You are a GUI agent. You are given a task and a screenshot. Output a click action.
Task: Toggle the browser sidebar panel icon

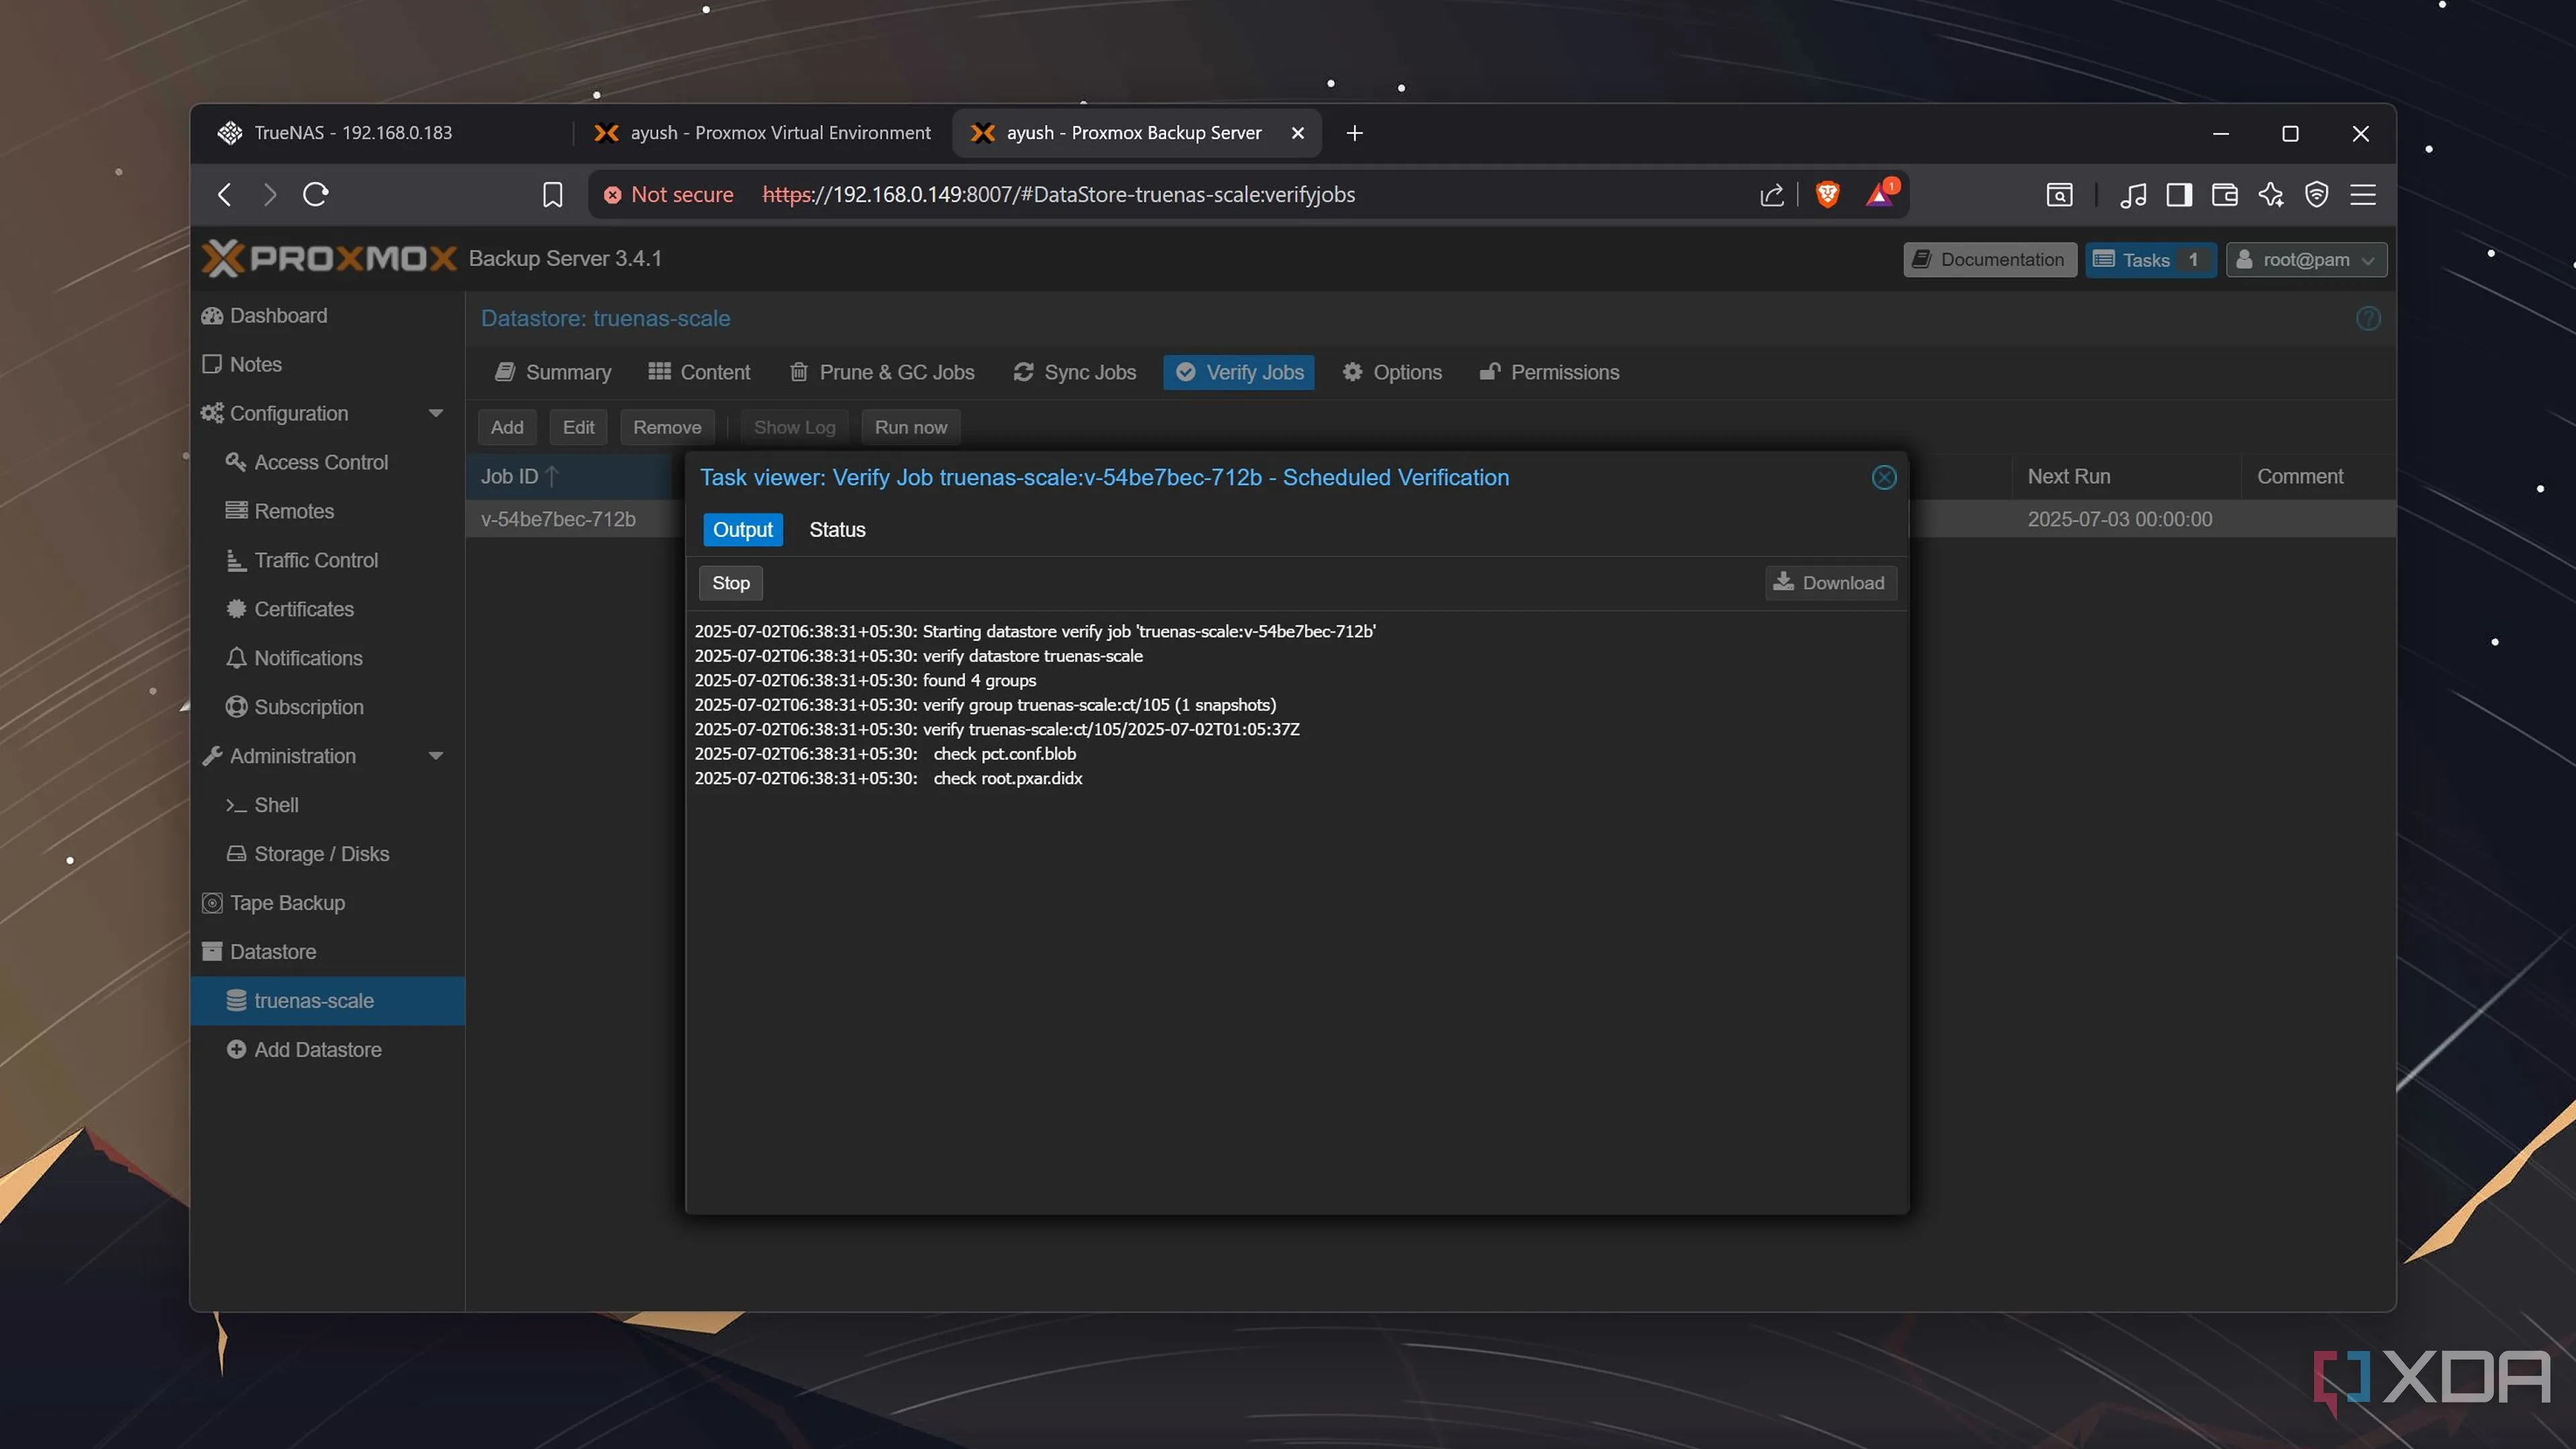2179,194
